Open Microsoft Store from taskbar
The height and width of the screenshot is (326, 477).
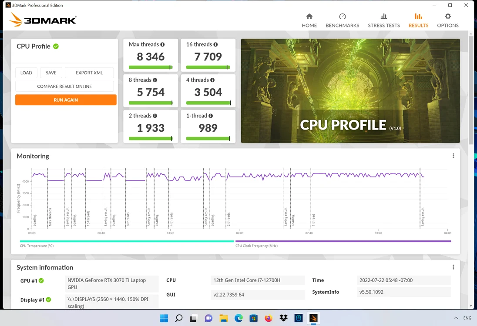pos(253,318)
